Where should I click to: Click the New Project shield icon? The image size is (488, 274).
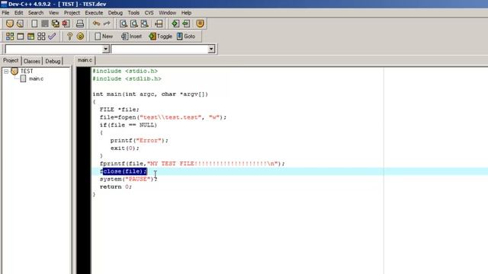click(10, 24)
